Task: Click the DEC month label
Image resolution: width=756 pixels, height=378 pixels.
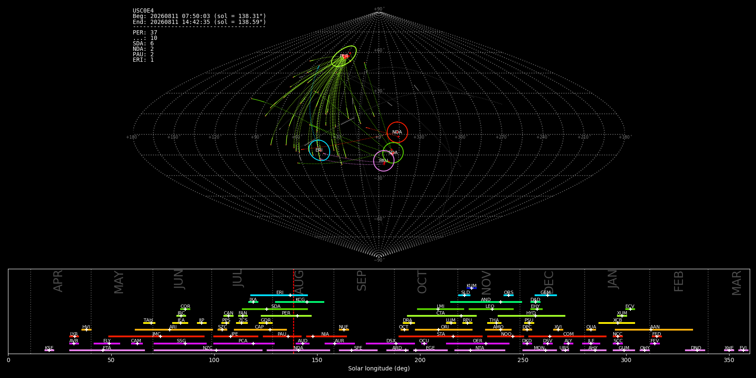Action: click(x=549, y=282)
